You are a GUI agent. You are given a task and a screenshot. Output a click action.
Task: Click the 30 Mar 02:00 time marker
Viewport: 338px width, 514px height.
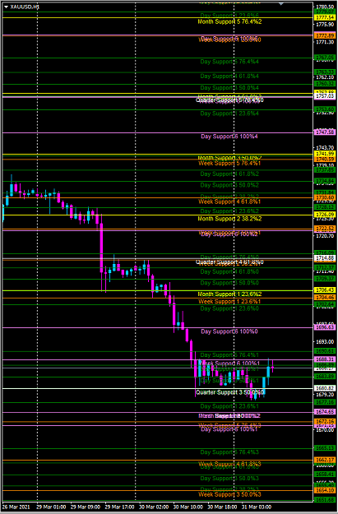click(152, 507)
